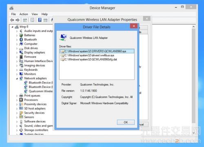Click the Network adapters category icon
The image size is (204, 147).
tap(21, 78)
